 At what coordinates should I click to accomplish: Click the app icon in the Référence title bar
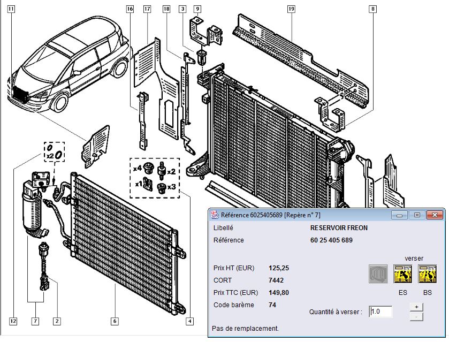213,215
